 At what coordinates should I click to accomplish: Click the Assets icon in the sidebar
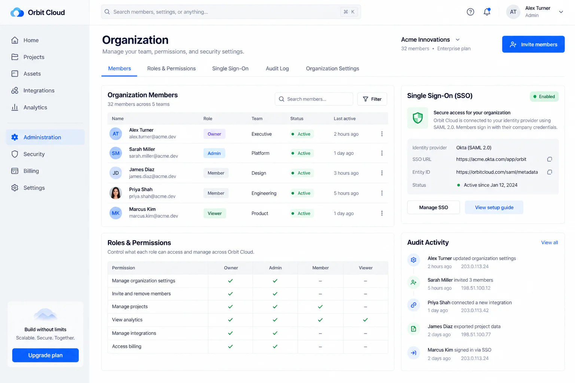coord(15,74)
